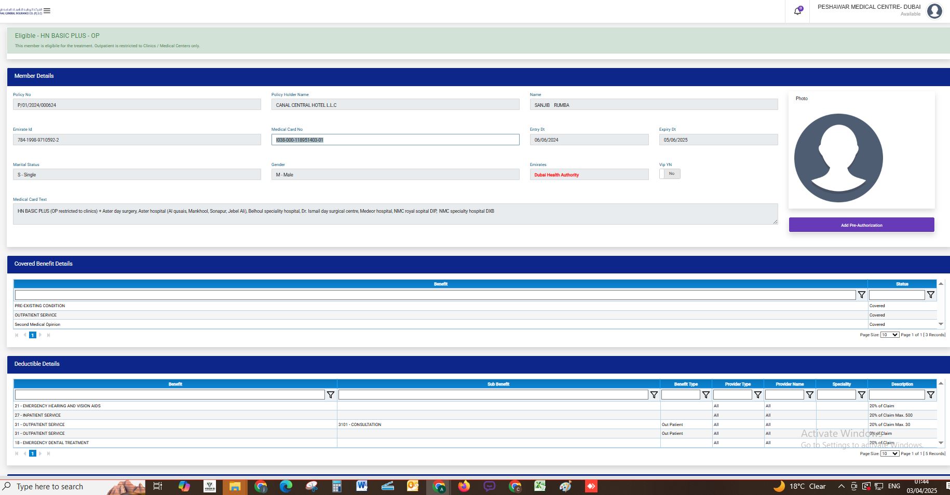This screenshot has width=950, height=495.
Task: Open the user profile avatar menu
Action: click(x=934, y=11)
